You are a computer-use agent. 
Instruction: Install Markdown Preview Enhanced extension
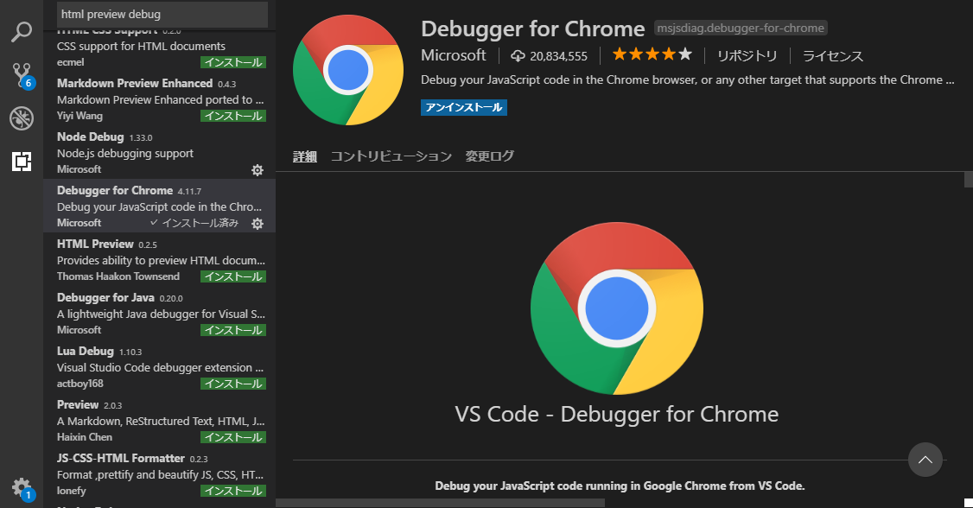tap(232, 116)
